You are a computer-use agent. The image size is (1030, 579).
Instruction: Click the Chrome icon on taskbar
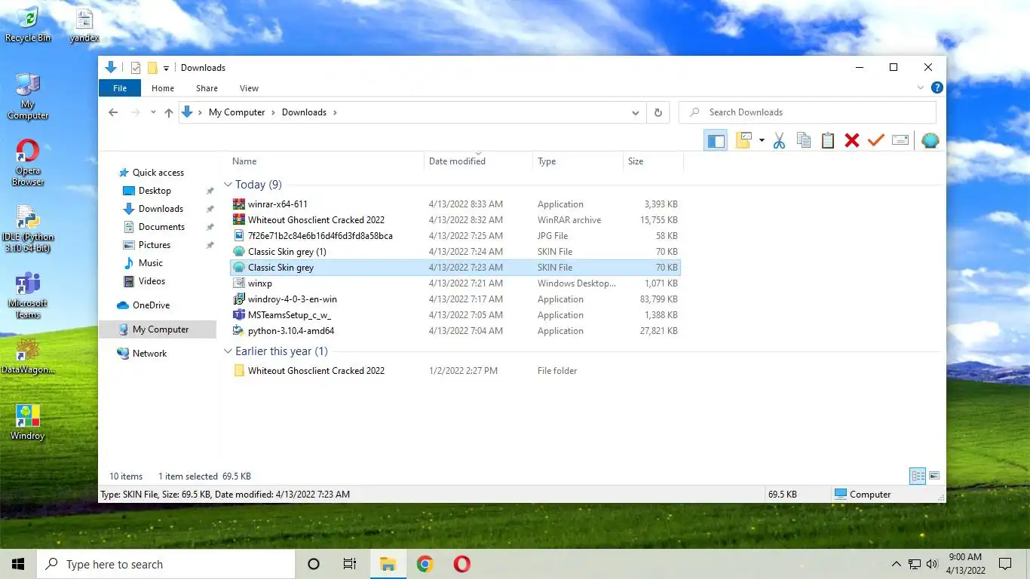(x=425, y=564)
